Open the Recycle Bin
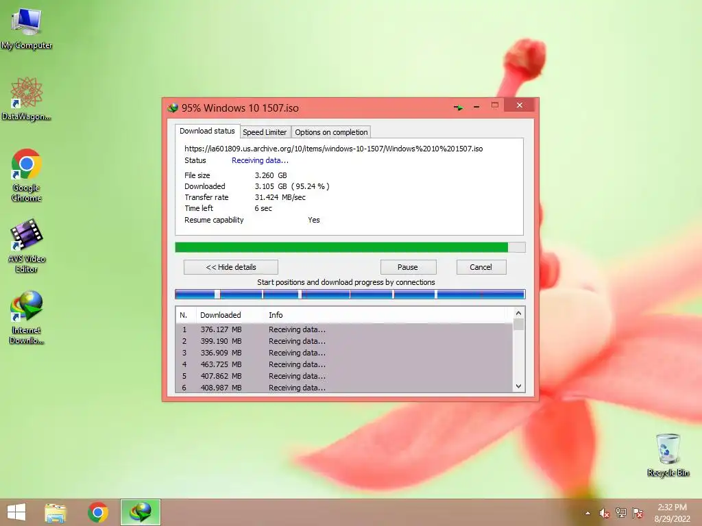The height and width of the screenshot is (526, 702). [668, 455]
